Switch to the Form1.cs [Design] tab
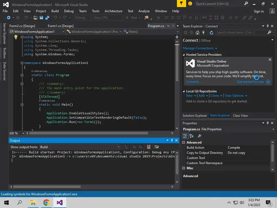The image size is (277, 208). [61, 26]
